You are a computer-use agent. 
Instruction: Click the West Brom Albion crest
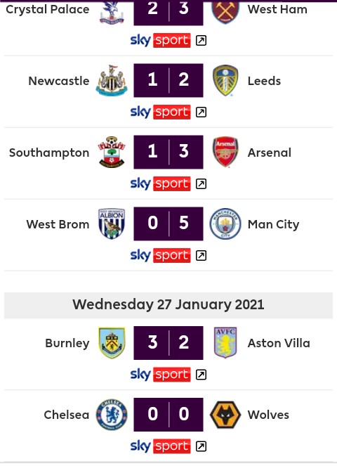[112, 224]
